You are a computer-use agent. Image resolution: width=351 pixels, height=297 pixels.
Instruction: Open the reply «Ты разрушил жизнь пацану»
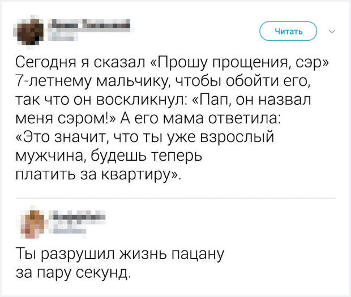click(120, 254)
